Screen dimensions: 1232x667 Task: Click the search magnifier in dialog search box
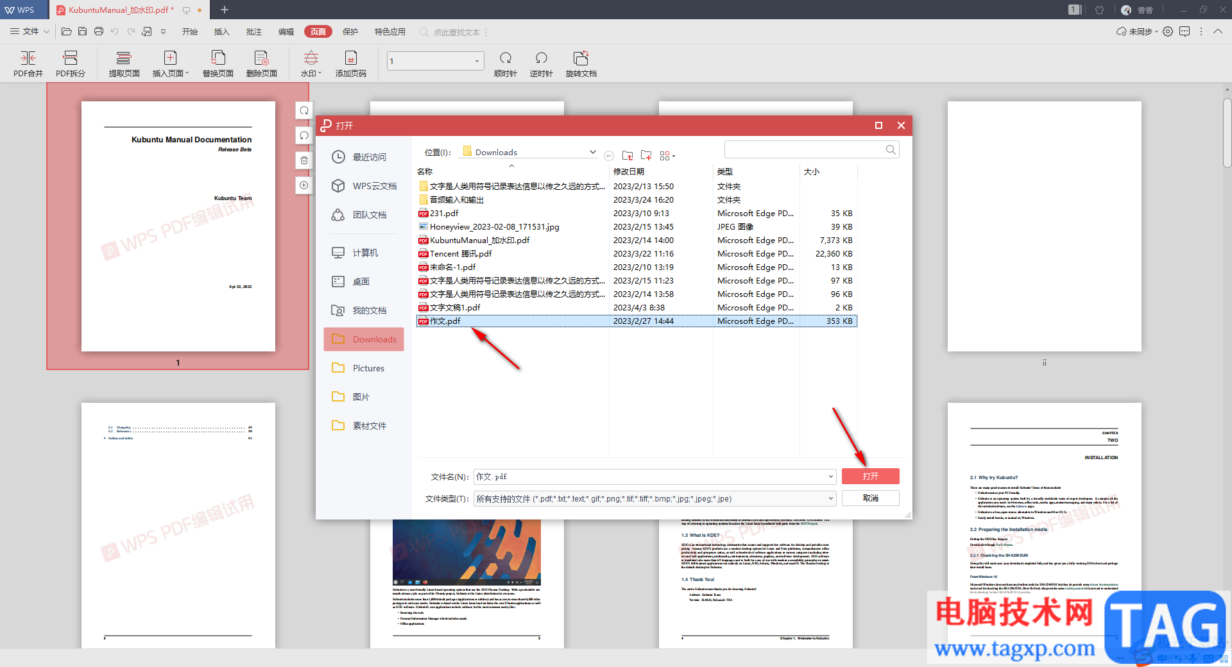[891, 149]
